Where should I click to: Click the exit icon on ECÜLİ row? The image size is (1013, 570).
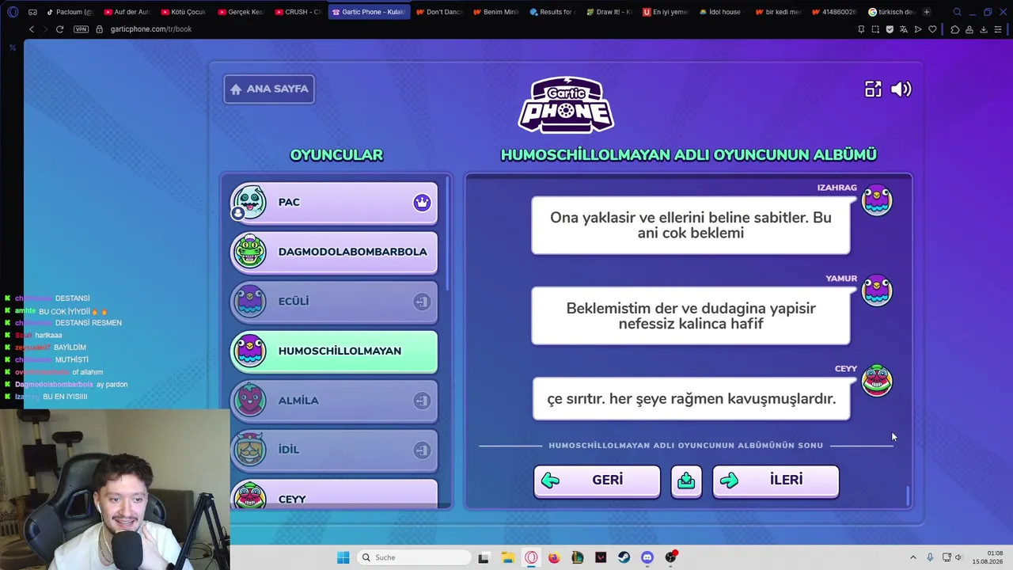pos(422,302)
